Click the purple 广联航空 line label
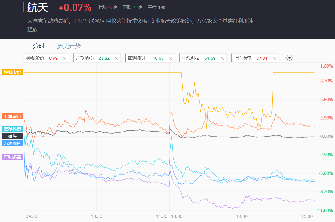 point(12,157)
